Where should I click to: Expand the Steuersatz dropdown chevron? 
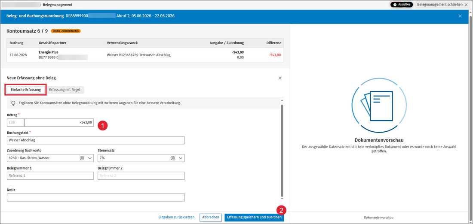click(181, 158)
